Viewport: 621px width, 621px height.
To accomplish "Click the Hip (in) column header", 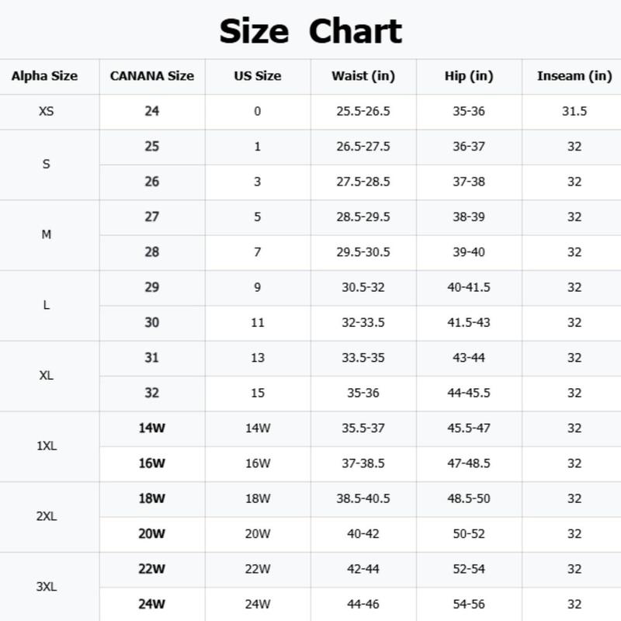I will [469, 76].
